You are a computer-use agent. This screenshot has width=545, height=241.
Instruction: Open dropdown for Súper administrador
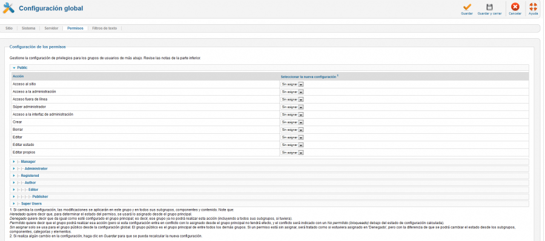coord(292,107)
